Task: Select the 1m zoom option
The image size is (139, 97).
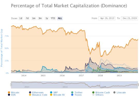Action: coord(34,18)
